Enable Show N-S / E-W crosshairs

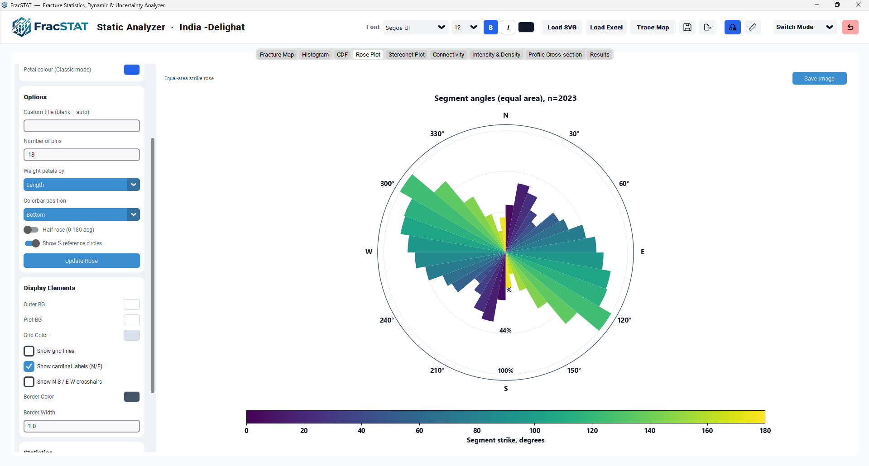coord(29,382)
